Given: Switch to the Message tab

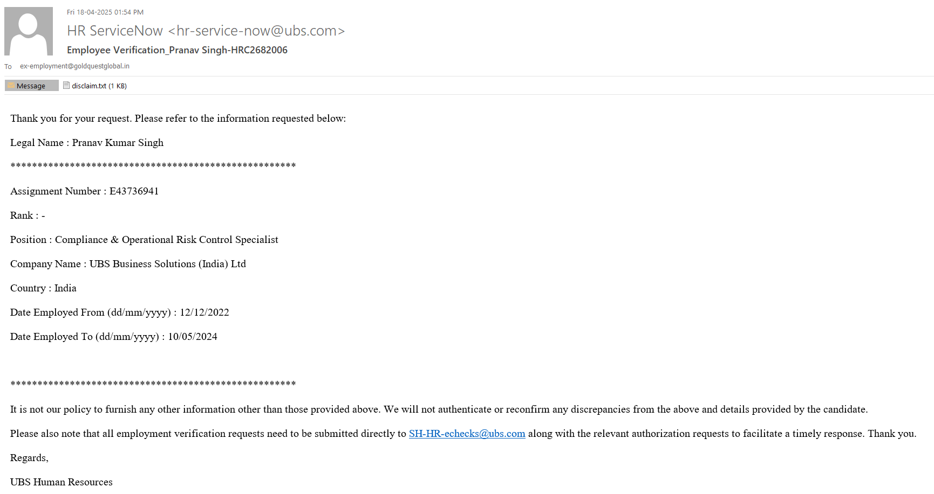Looking at the screenshot, I should coord(31,86).
